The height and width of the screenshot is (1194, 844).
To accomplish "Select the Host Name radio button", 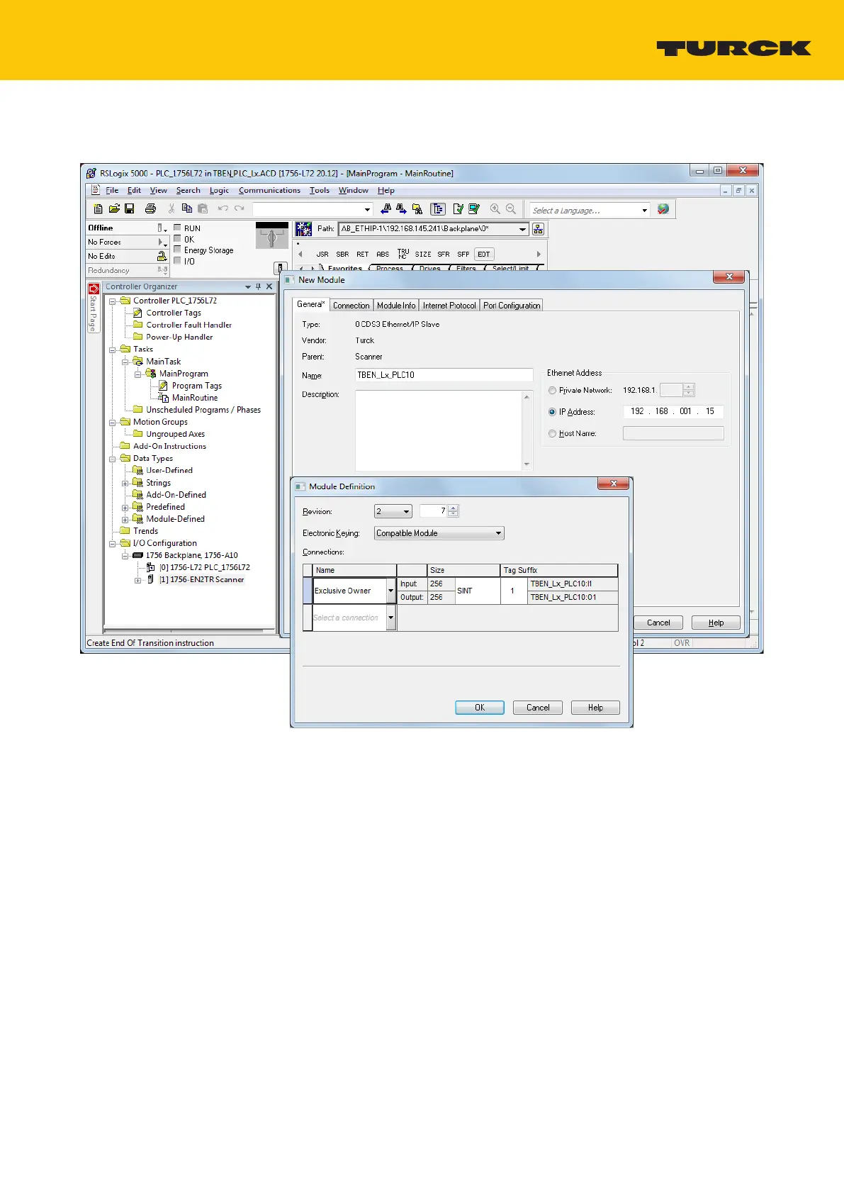I will (x=552, y=433).
